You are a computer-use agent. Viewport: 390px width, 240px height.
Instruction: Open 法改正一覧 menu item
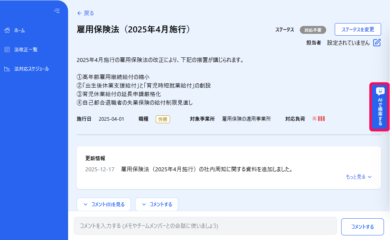click(26, 50)
